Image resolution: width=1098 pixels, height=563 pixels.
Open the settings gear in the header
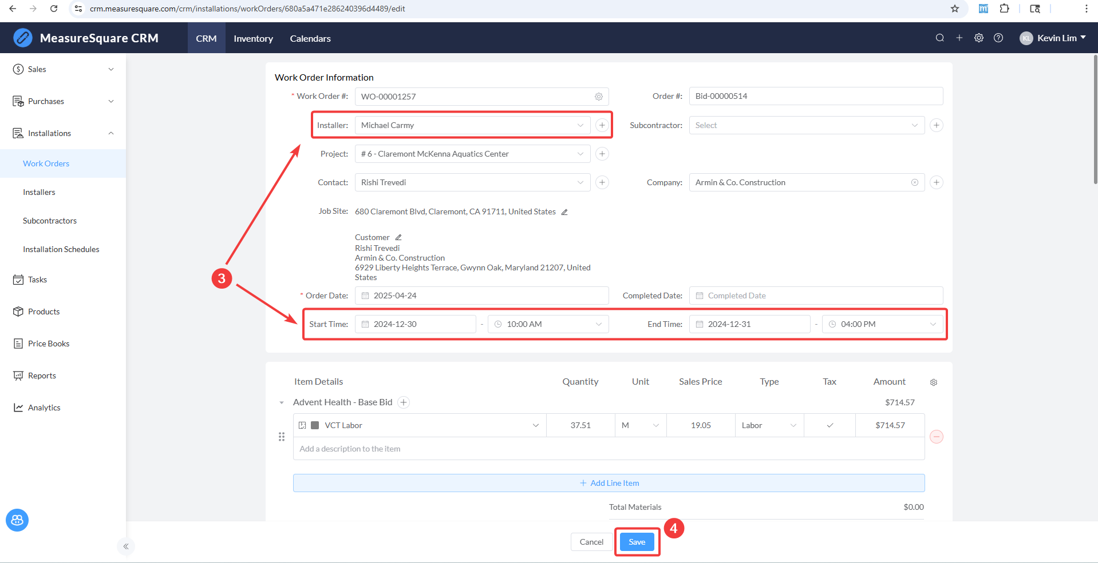coord(979,38)
